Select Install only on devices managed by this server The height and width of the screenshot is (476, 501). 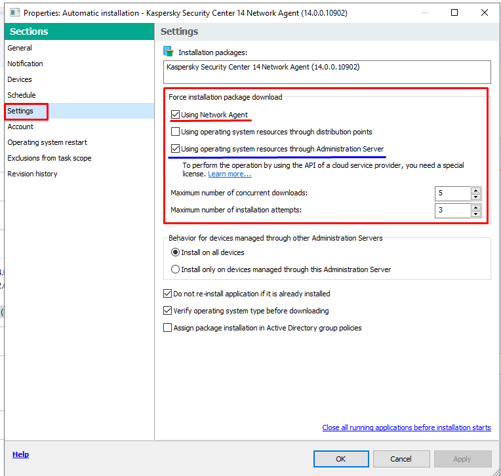coord(175,269)
